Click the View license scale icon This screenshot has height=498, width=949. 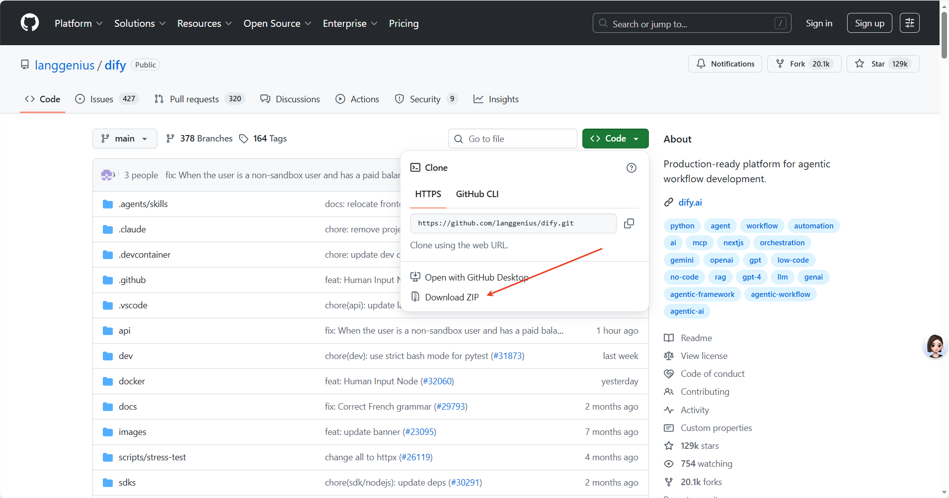[669, 356]
